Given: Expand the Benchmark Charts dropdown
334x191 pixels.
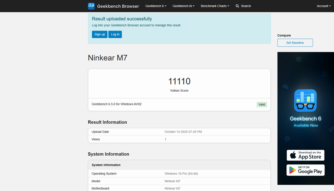Looking at the screenshot, I should pyautogui.click(x=215, y=6).
